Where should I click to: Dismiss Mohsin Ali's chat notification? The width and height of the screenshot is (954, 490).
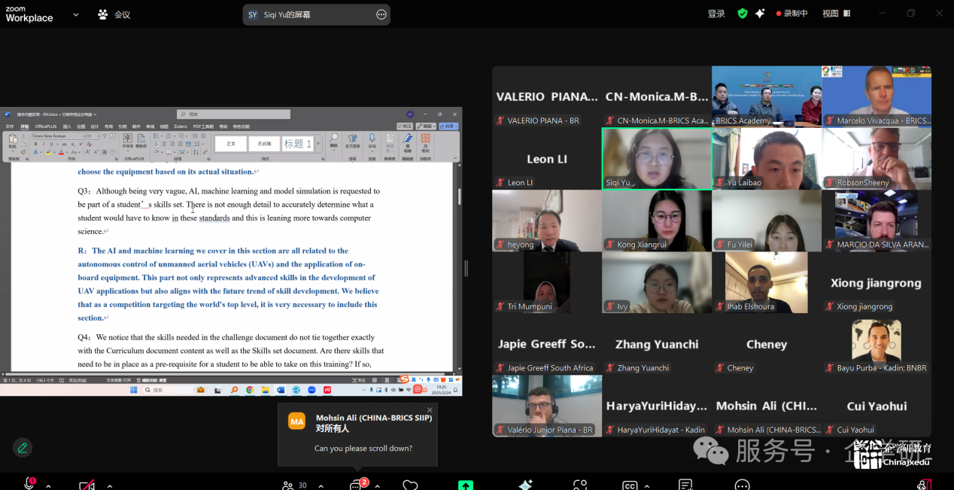click(x=430, y=410)
